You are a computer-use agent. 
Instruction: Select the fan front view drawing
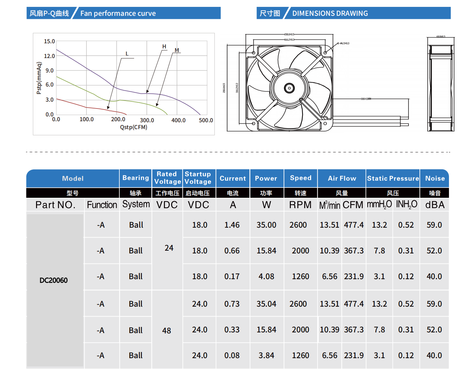(x=289, y=88)
